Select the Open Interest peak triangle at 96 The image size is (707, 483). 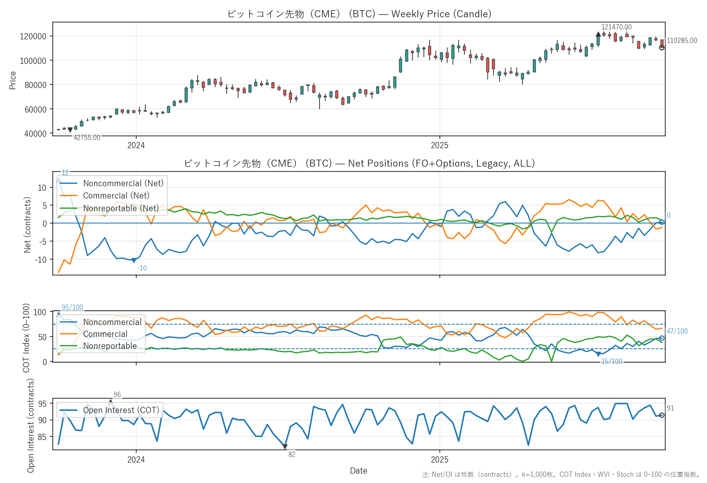[x=110, y=402]
